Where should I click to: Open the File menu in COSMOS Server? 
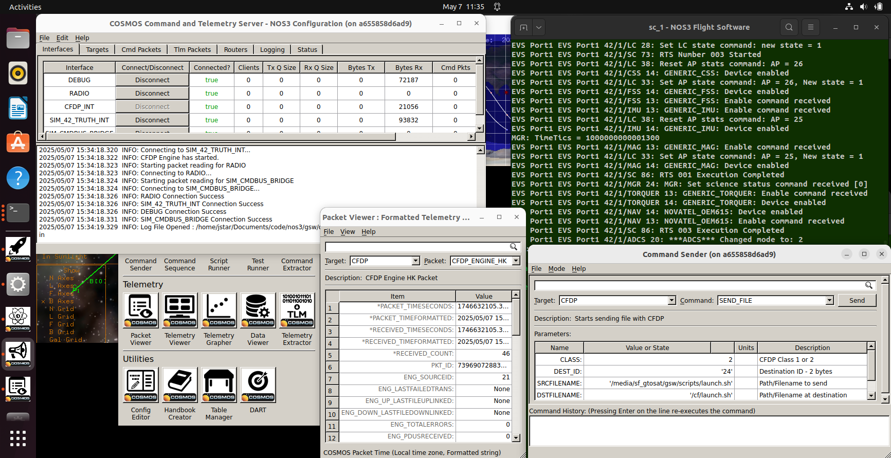45,38
